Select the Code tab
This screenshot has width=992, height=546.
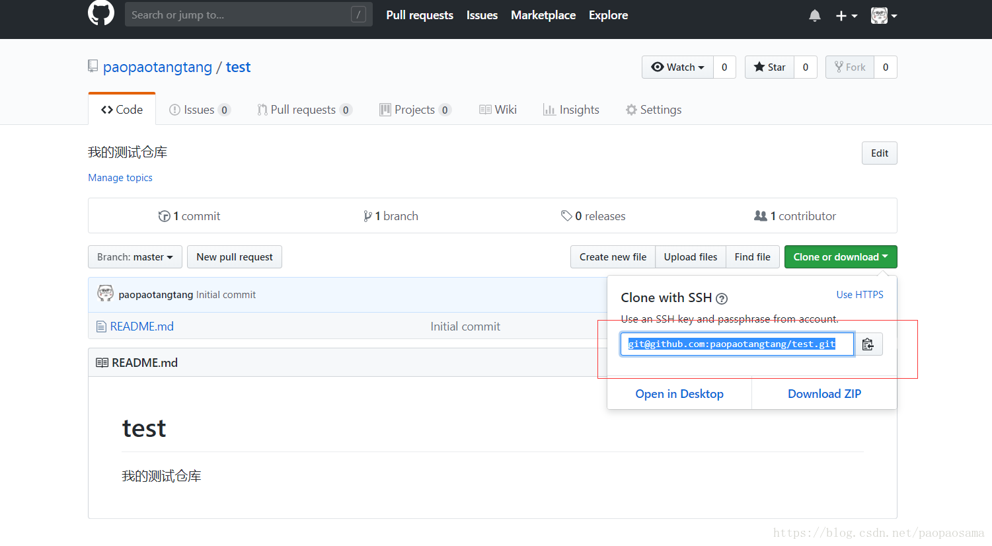pyautogui.click(x=122, y=110)
